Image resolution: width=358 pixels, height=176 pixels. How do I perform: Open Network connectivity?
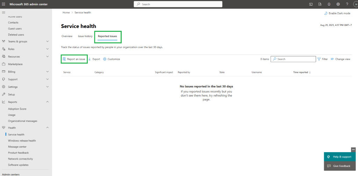click(21, 159)
